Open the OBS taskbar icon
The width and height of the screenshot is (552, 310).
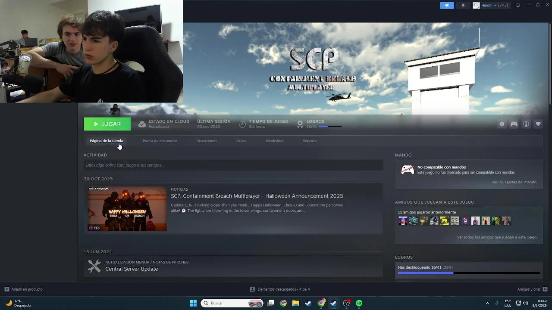point(346,303)
